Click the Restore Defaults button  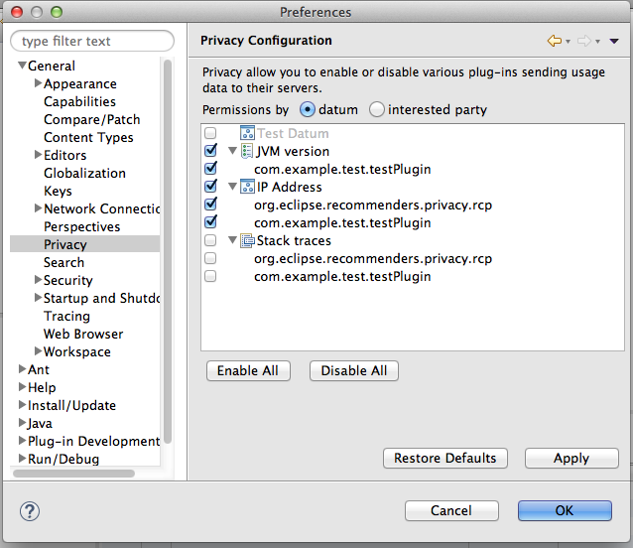click(445, 458)
